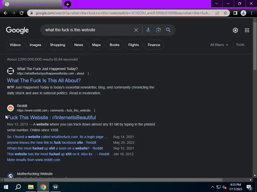This screenshot has height=192, width=257.
Task: Open more options for Reddit result
Action: coord(95,110)
